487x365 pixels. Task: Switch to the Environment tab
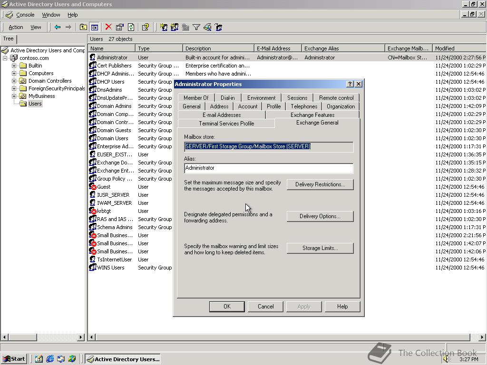[x=261, y=97]
